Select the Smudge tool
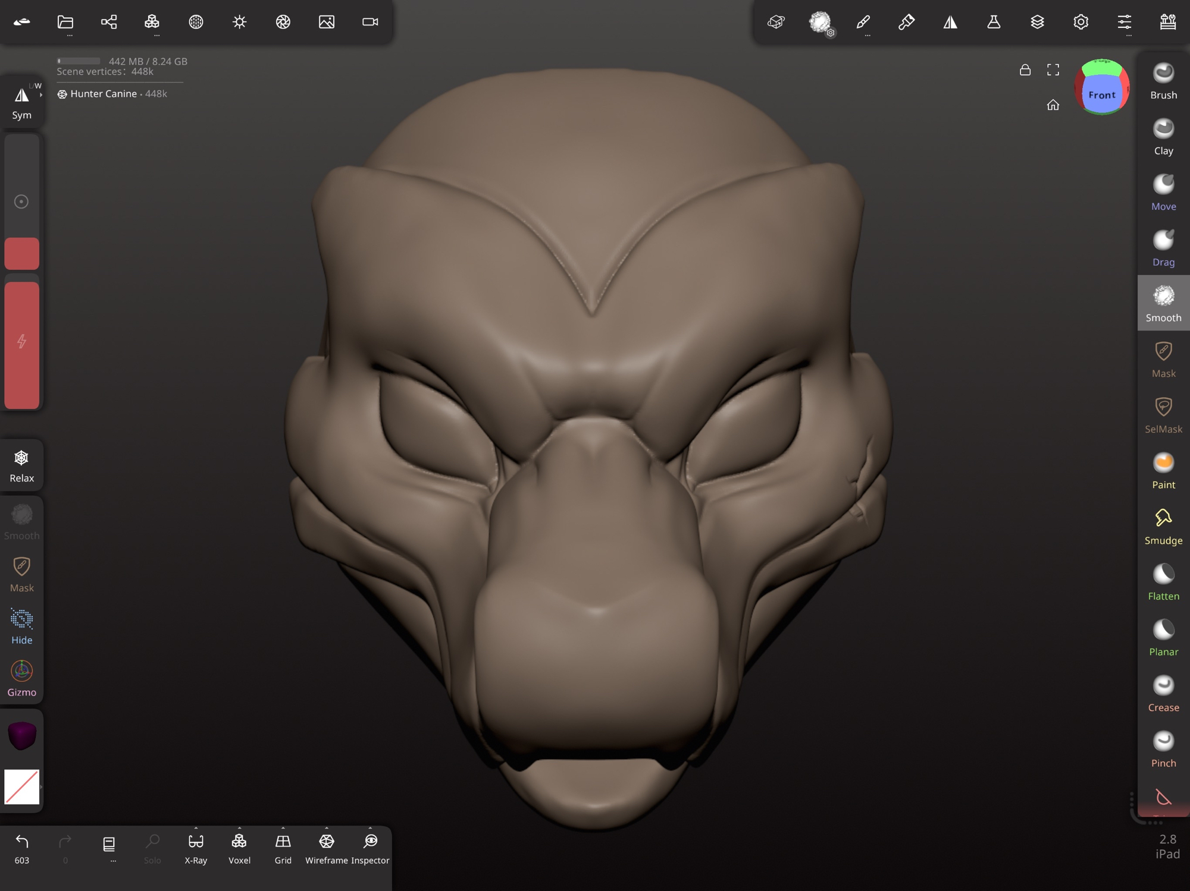The width and height of the screenshot is (1190, 891). (1163, 527)
